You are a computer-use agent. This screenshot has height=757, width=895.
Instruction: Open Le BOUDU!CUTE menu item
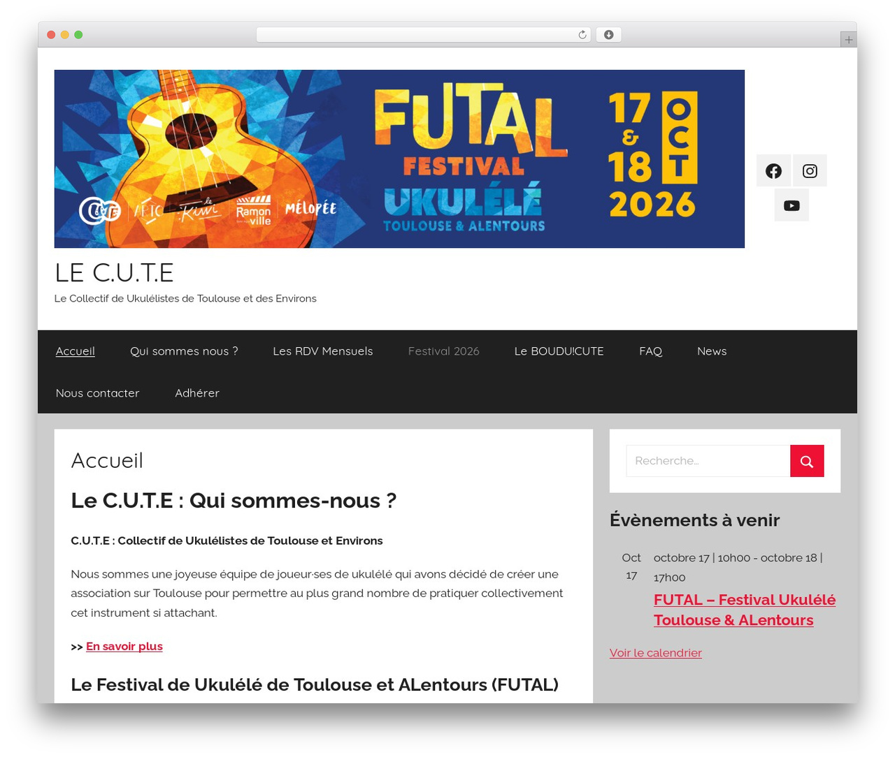tap(559, 351)
